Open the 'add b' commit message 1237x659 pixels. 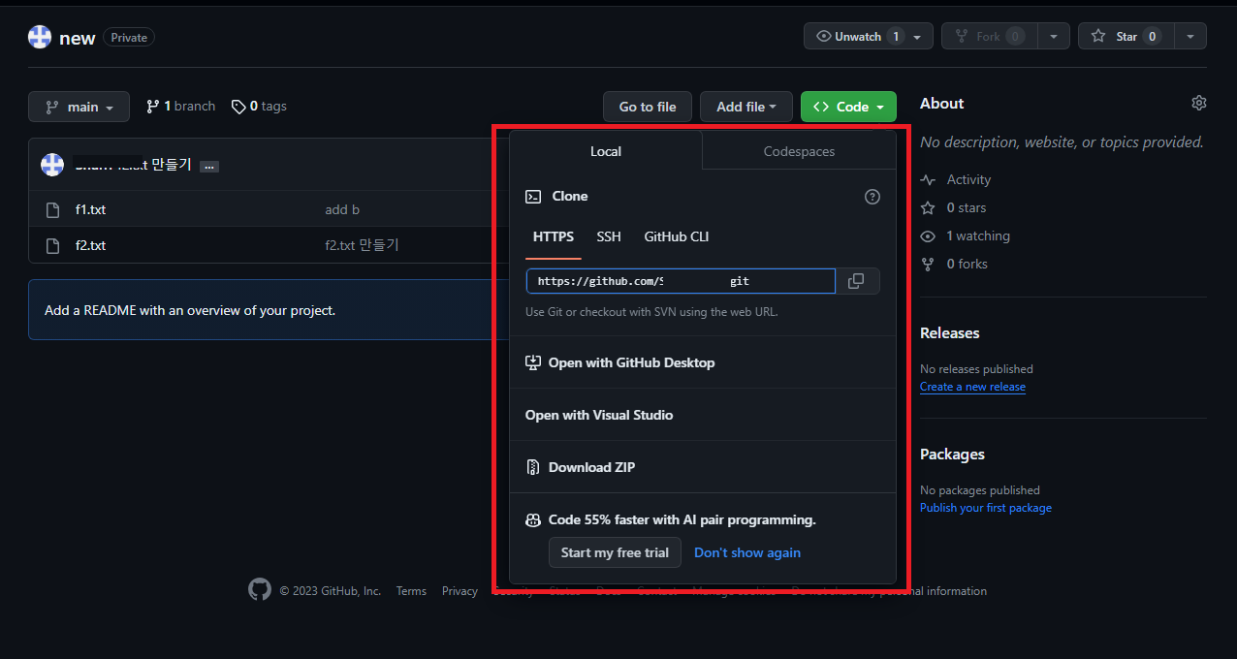[x=342, y=209]
